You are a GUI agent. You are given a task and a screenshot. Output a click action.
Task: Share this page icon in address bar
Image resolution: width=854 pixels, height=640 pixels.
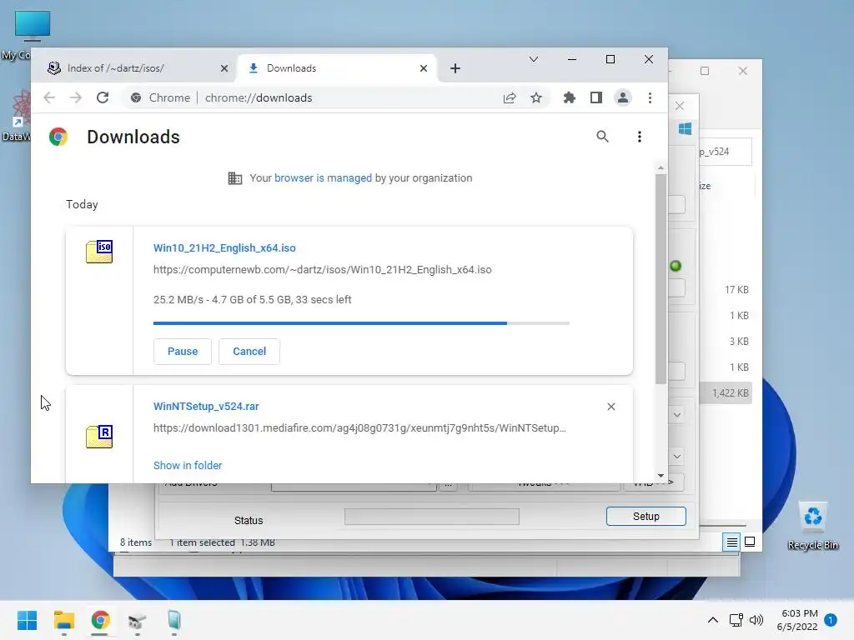(510, 98)
